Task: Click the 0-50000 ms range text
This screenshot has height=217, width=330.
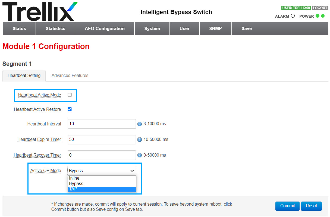Action: pos(155,155)
